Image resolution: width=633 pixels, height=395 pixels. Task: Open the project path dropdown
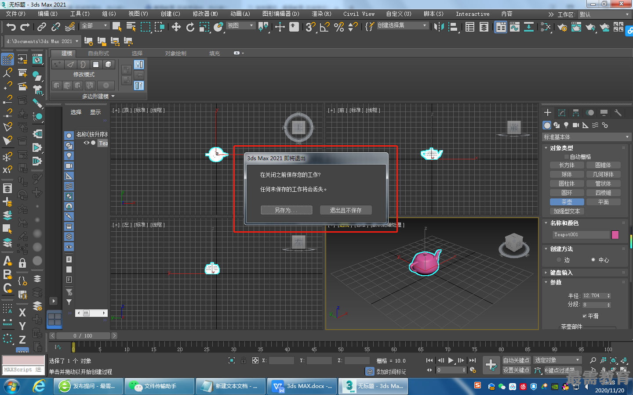coord(42,41)
